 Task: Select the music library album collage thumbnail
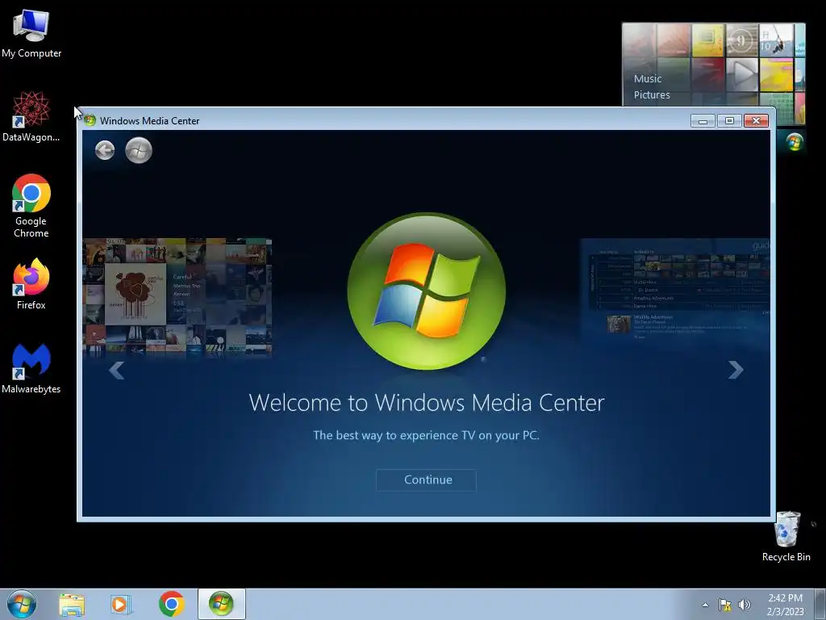177,298
